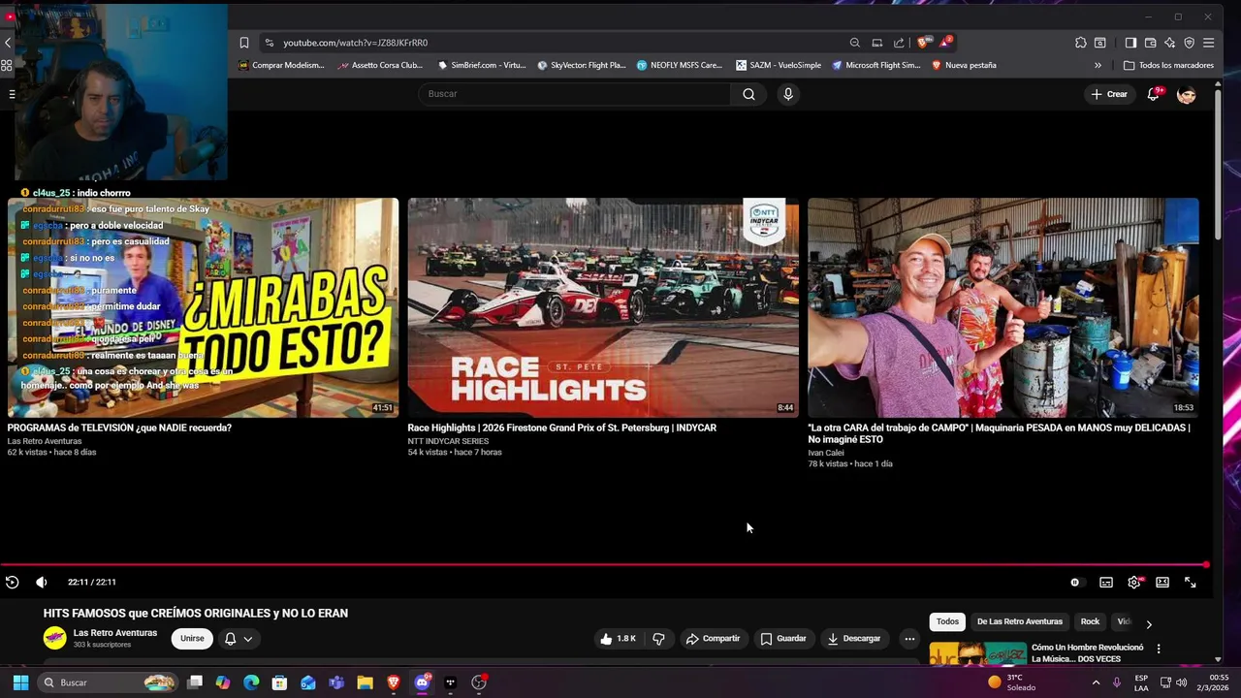Viewport: 1241px width, 698px height.
Task: Click the Ivan Calei channel name
Action: pos(826,453)
